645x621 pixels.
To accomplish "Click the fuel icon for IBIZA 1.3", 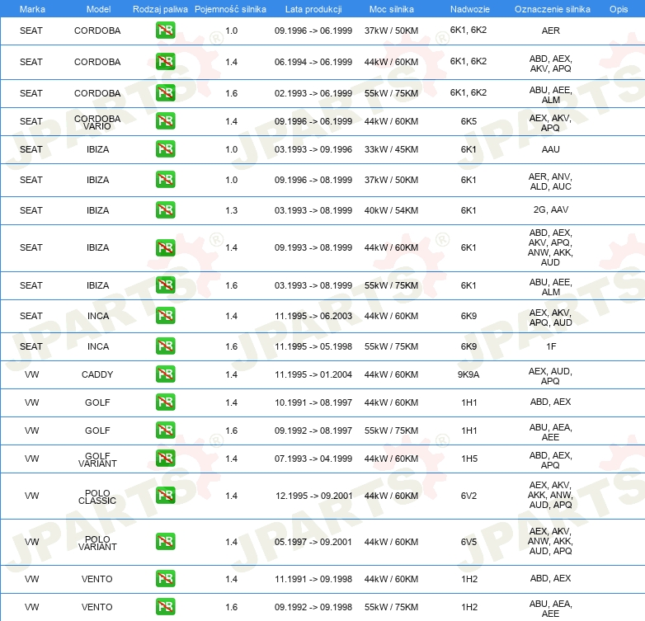I will (165, 210).
